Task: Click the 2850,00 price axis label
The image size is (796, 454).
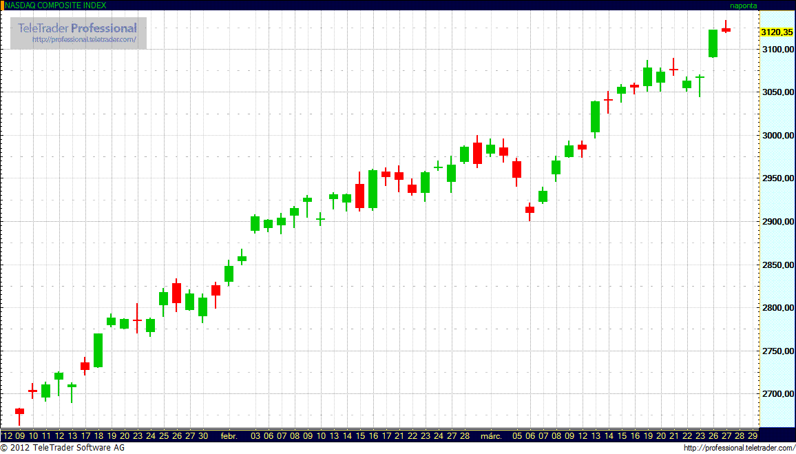Action: click(777, 265)
